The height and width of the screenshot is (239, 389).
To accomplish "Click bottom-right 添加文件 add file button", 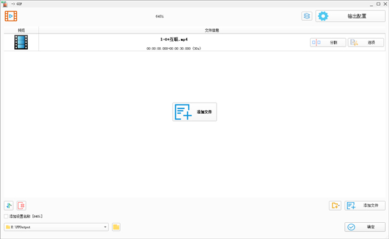I will pyautogui.click(x=364, y=205).
